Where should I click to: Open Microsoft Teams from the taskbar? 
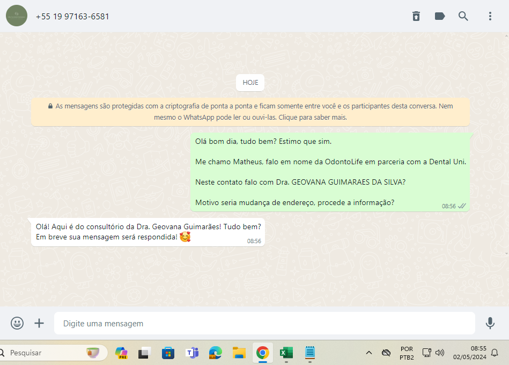click(x=192, y=353)
